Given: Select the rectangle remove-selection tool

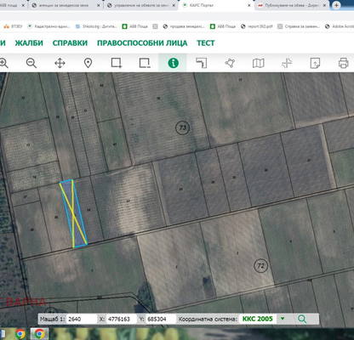Looking at the screenshot, I should tap(145, 63).
